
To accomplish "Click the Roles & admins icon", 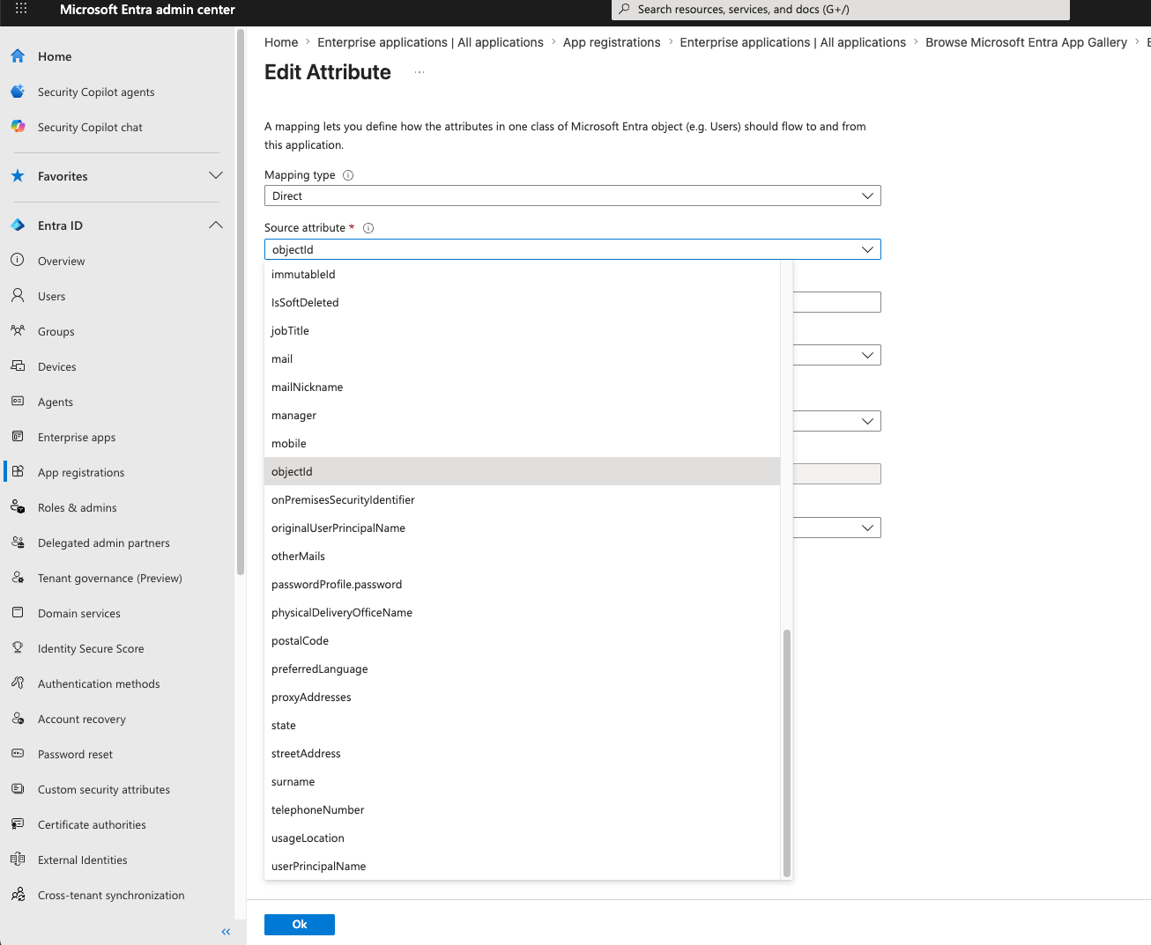I will [x=18, y=507].
